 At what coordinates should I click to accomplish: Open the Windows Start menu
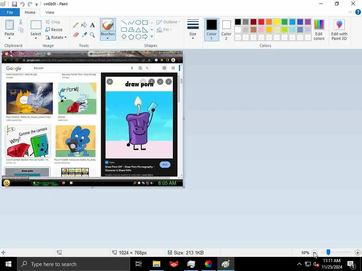coord(8,264)
